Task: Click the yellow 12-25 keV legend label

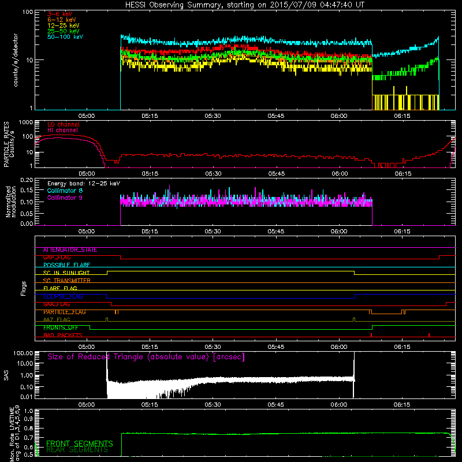Action: click(64, 25)
